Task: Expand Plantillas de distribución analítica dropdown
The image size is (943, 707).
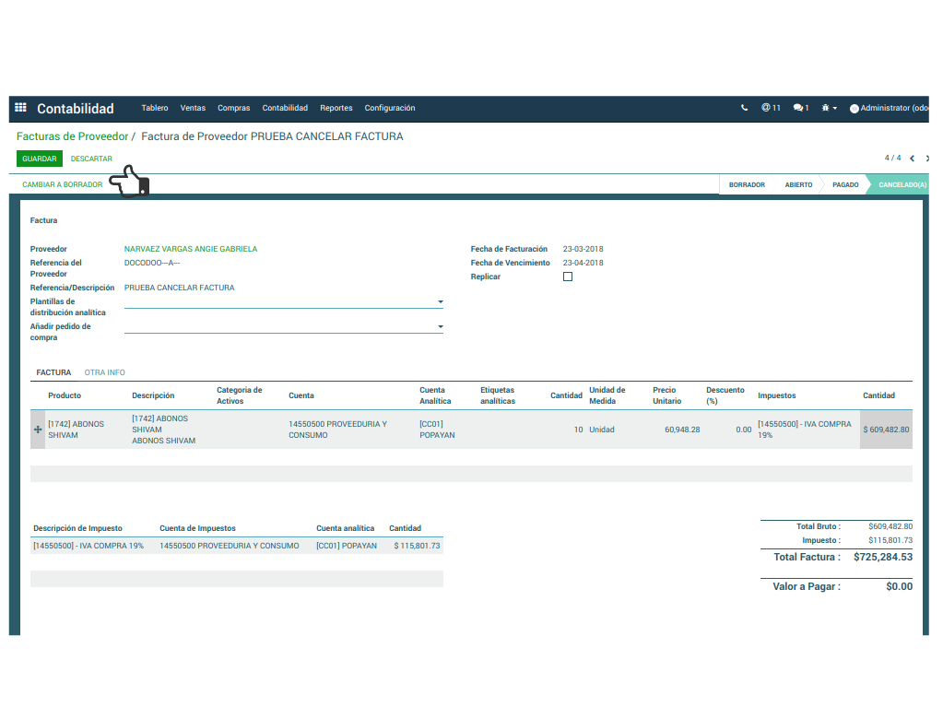Action: (440, 302)
